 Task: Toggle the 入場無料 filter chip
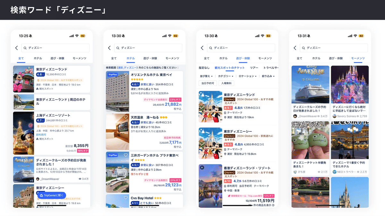[x=227, y=83]
